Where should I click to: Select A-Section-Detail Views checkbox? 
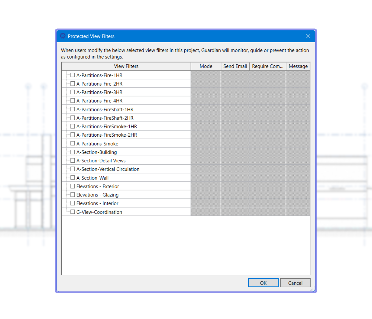point(73,160)
